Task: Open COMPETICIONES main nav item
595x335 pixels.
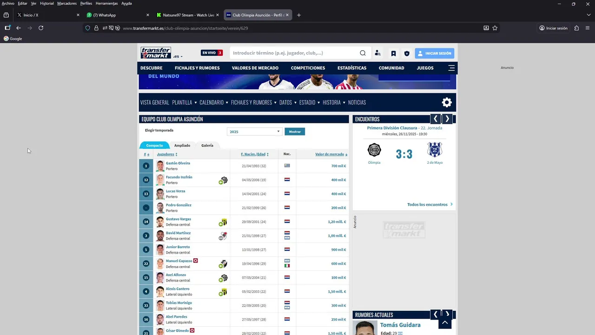Action: point(308,68)
